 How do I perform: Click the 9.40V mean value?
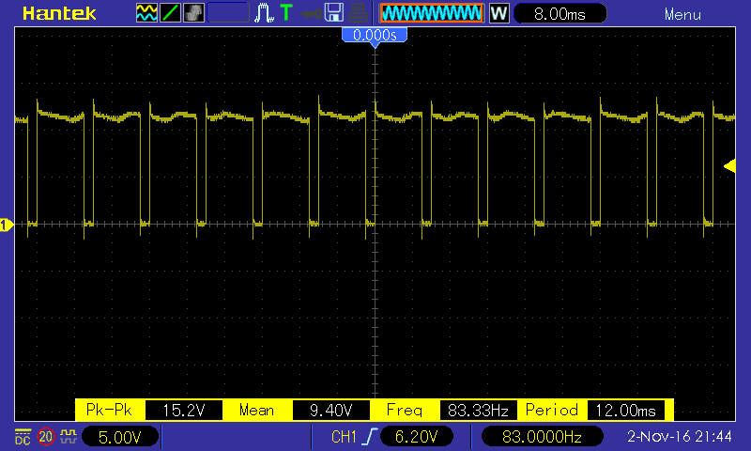331,411
